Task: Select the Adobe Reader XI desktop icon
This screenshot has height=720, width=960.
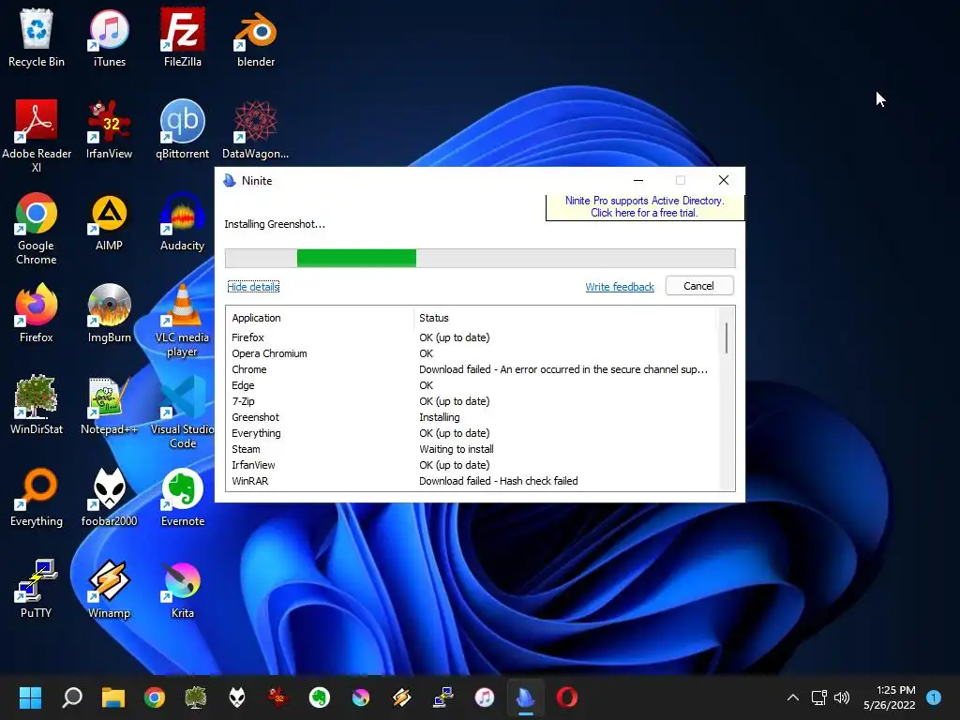Action: tap(37, 136)
